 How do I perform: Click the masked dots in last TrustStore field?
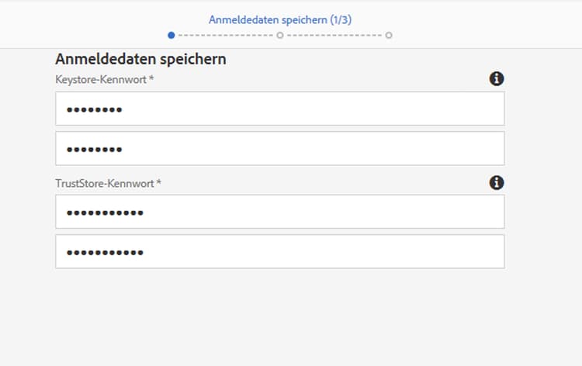105,252
